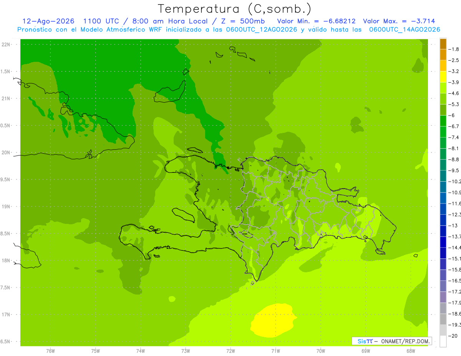Click the '76W' longitude label
Screen dimensions: 461x356
(x=50, y=351)
